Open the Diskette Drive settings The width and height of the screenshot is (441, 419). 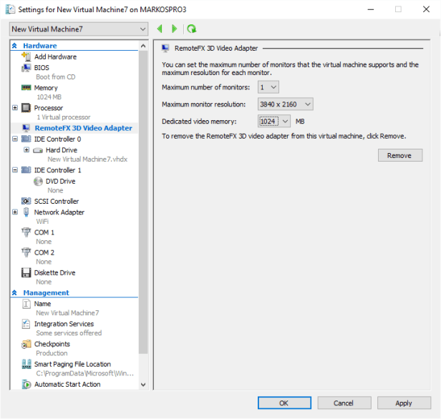tap(54, 272)
